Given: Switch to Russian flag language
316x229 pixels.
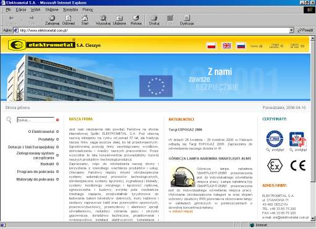Looking at the screenshot, I should point(241,46).
